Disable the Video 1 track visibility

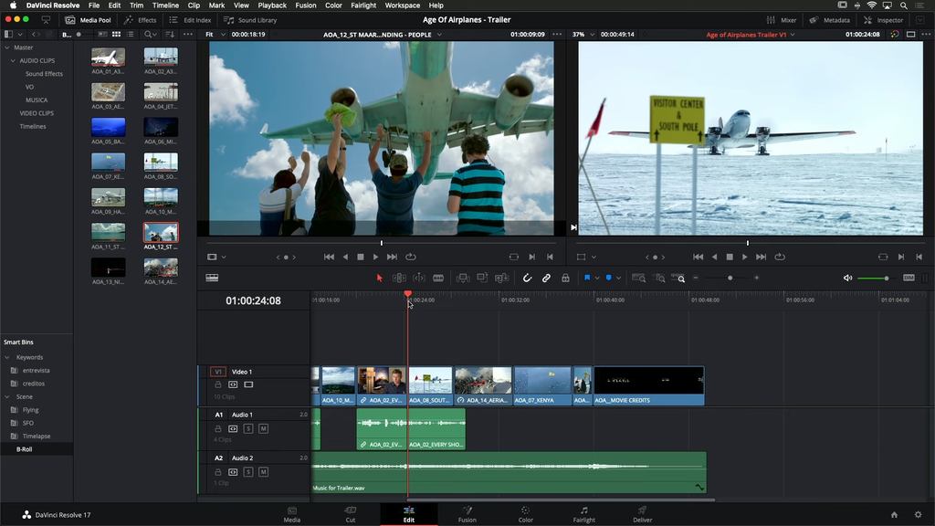pos(248,384)
